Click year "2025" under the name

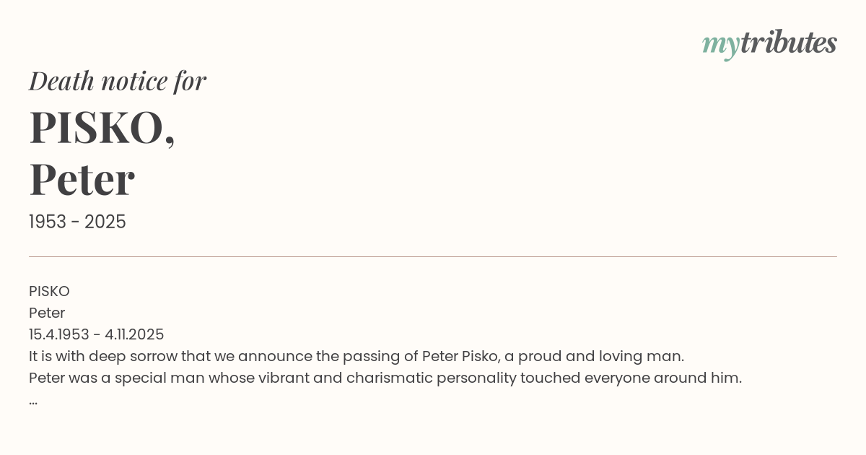[x=105, y=222]
